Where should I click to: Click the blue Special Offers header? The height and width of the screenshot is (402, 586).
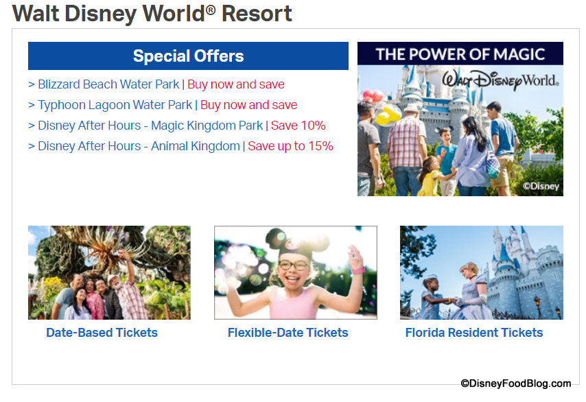[188, 56]
